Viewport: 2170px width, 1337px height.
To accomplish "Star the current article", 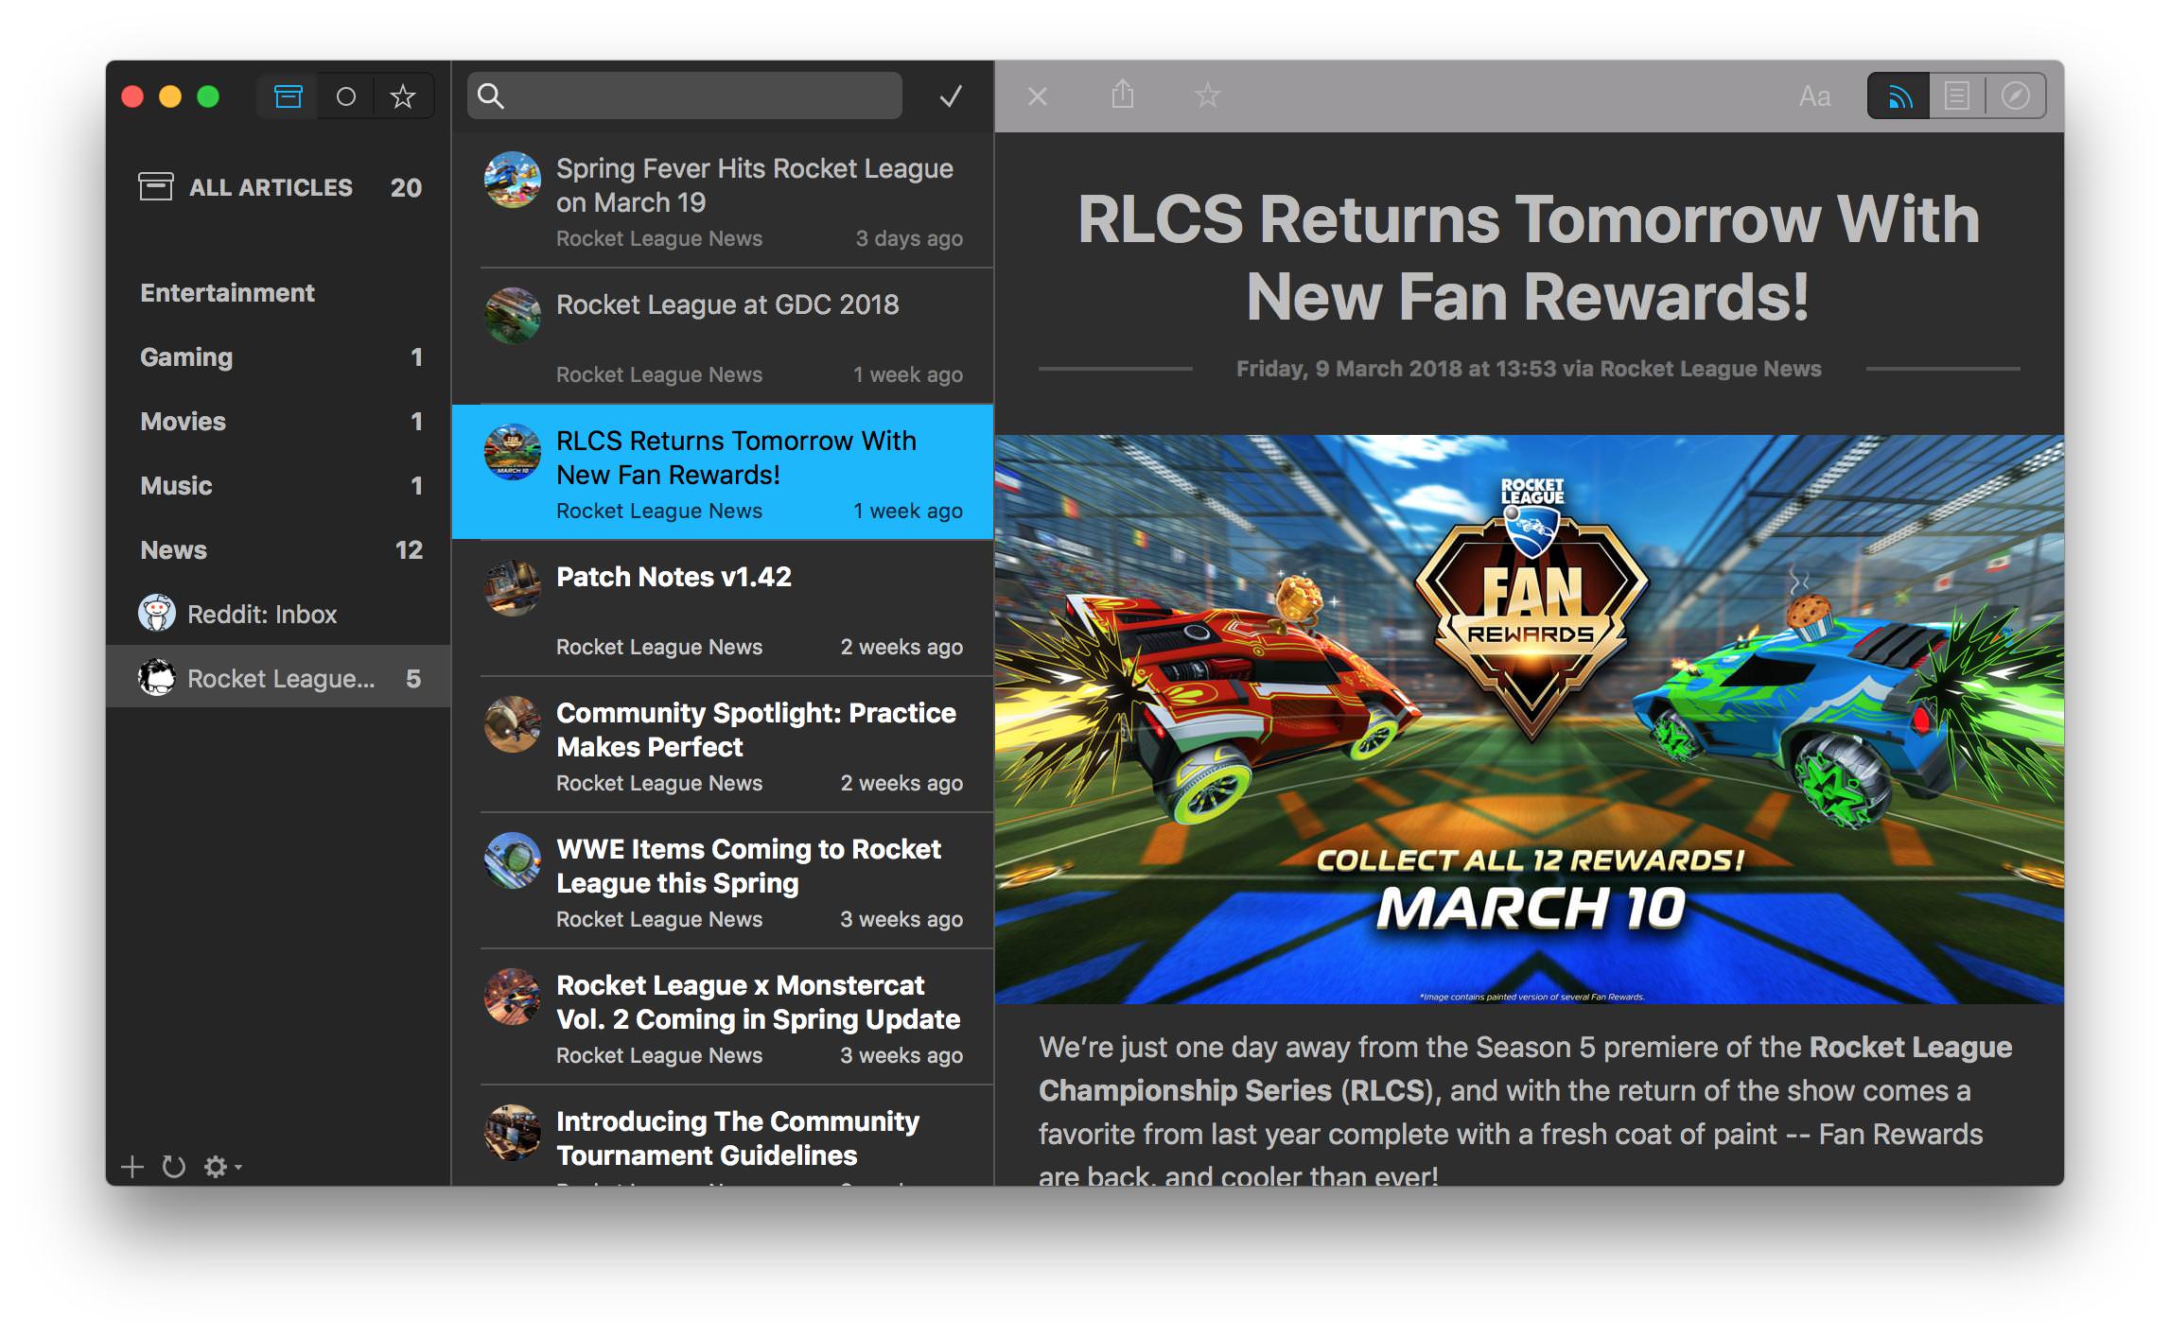I will [1207, 95].
